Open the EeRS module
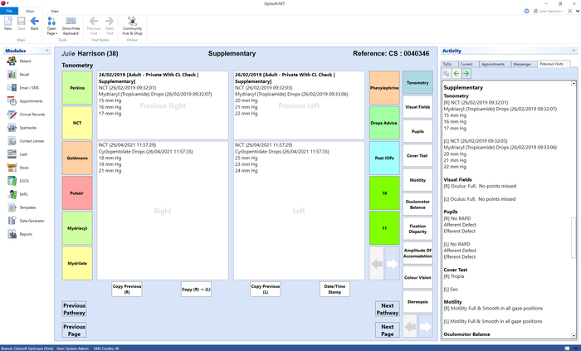 coord(17,194)
